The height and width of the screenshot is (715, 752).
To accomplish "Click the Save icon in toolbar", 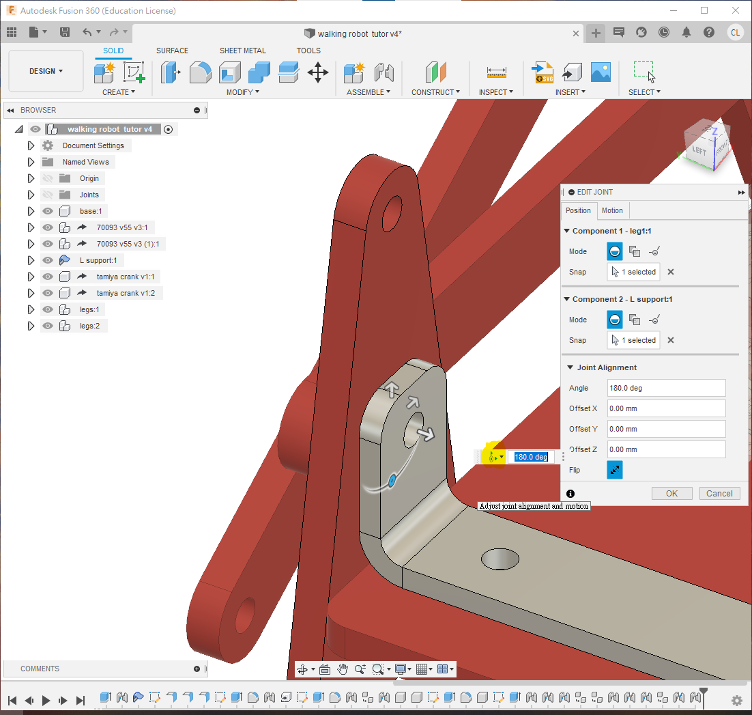I will [65, 32].
